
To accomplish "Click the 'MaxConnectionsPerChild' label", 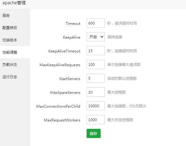I will (x=58, y=106).
